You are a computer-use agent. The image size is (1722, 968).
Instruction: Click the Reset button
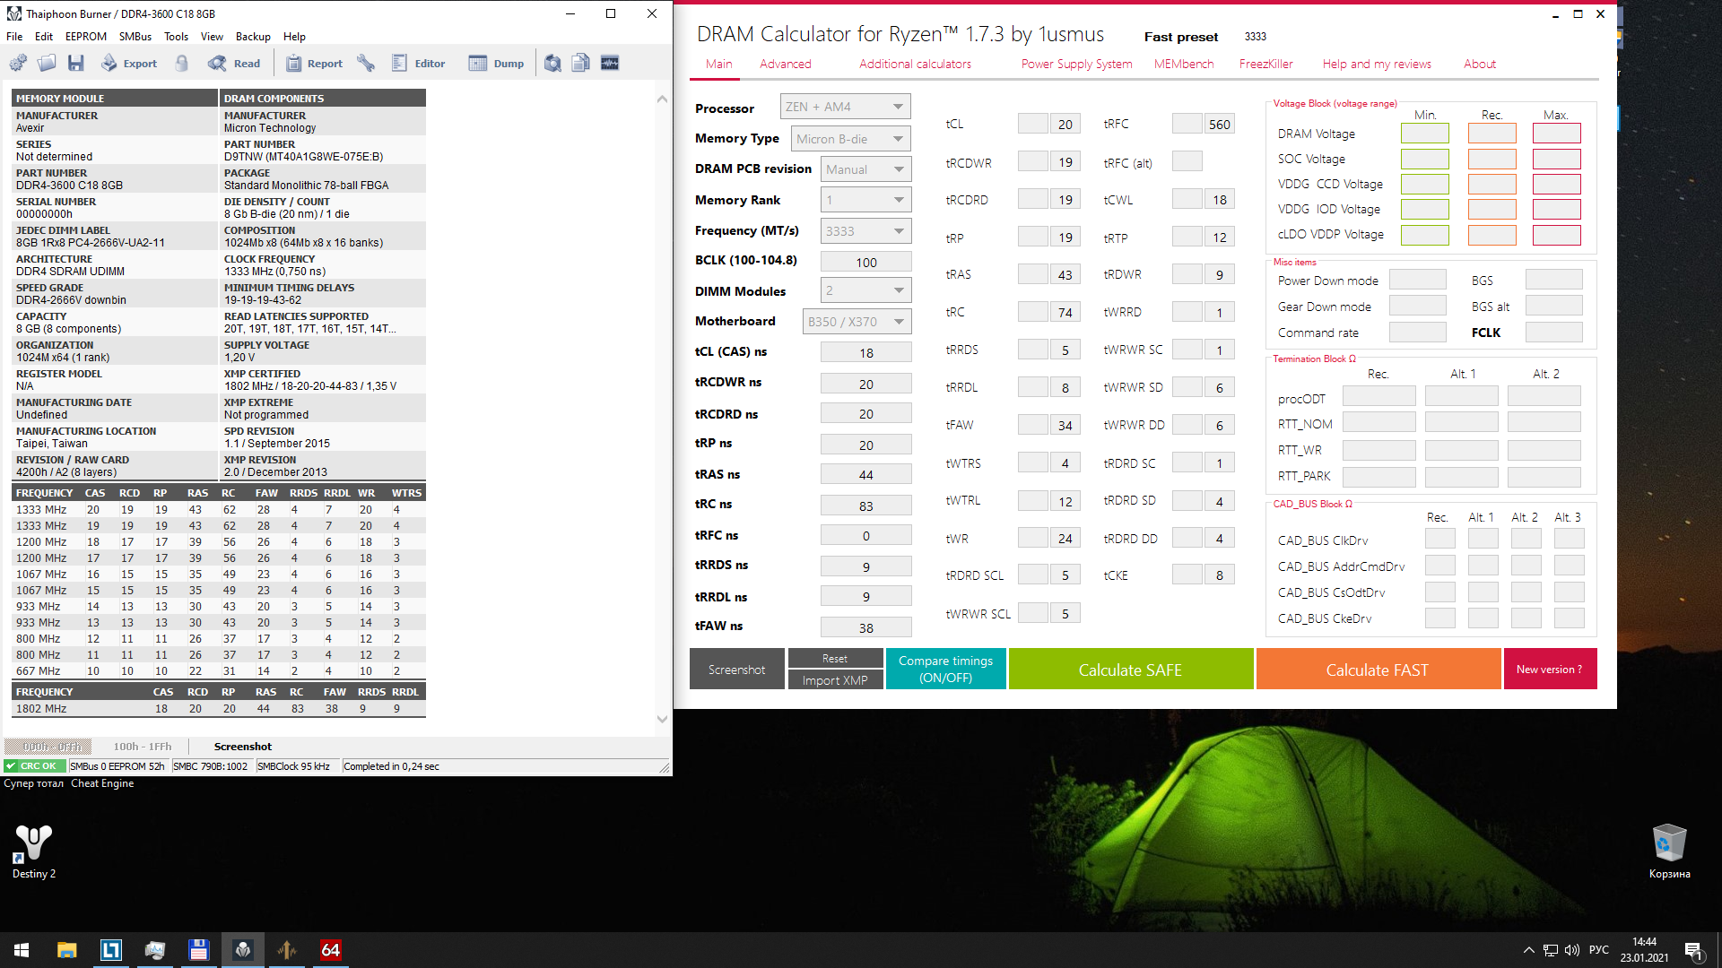(x=835, y=659)
